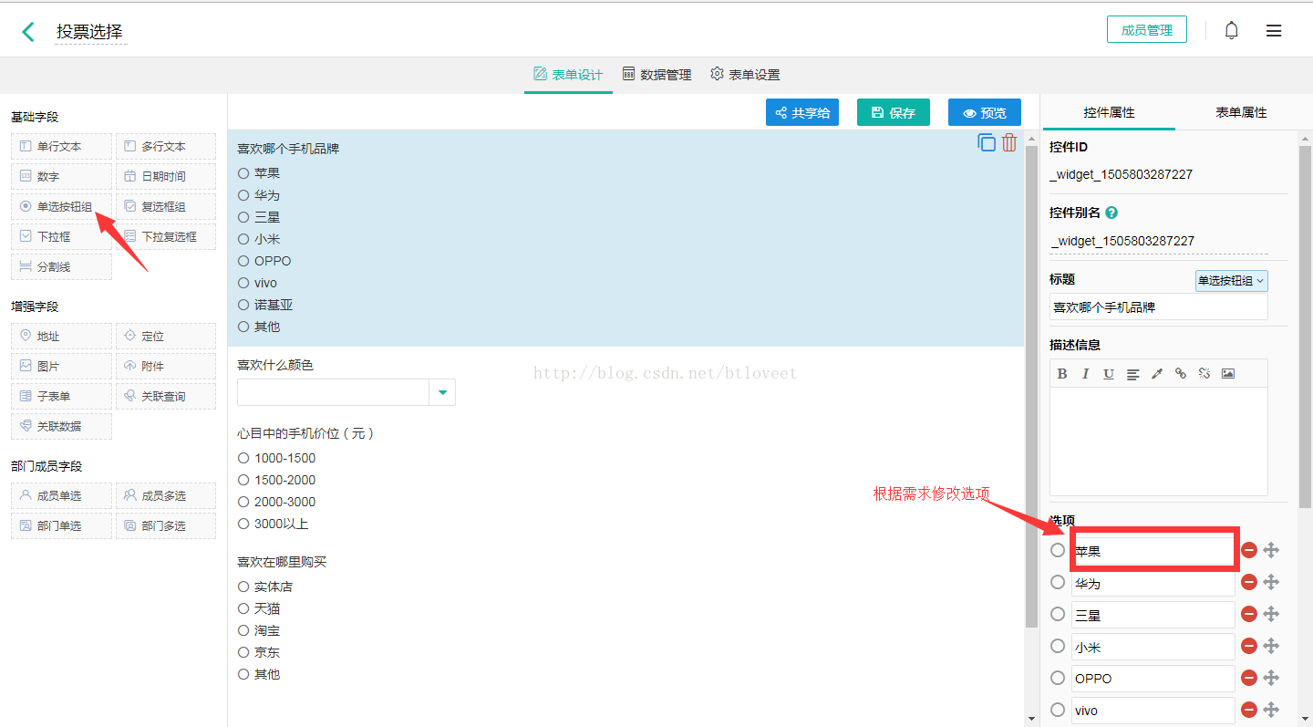The height and width of the screenshot is (727, 1313).
Task: Remove the 三星 option
Action: click(x=1249, y=614)
